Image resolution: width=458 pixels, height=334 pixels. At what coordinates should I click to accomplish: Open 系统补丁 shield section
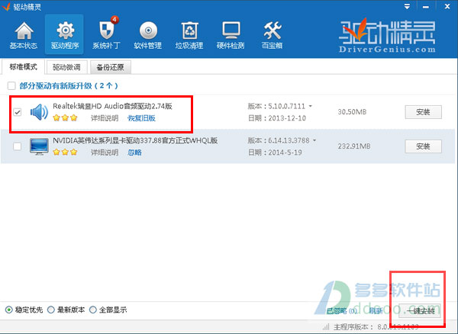tap(106, 35)
